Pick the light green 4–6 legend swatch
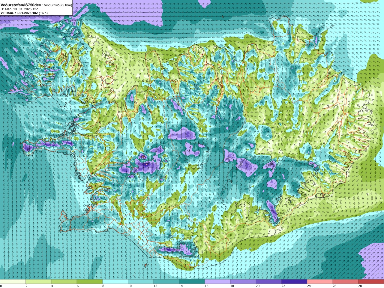The image size is (384, 288). point(64,282)
